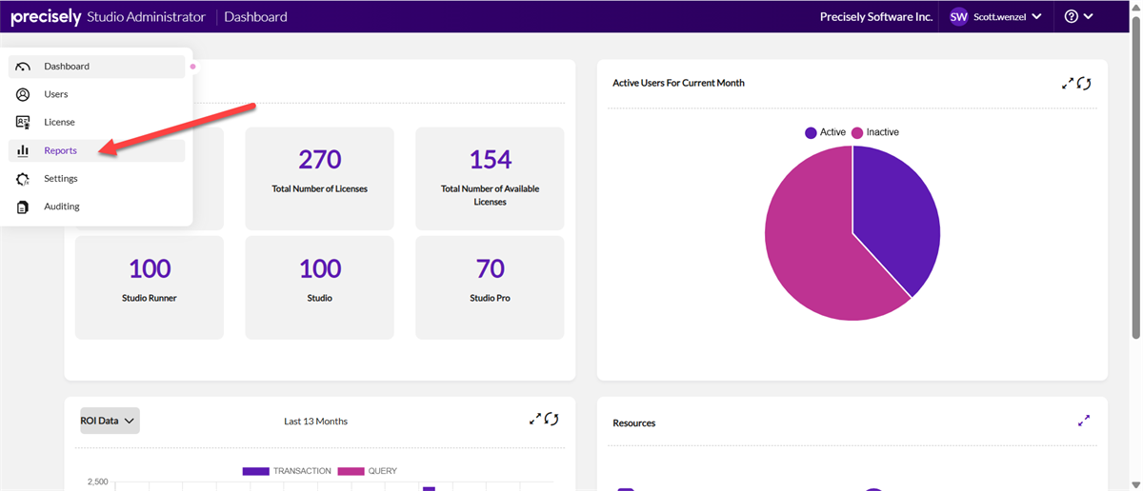This screenshot has width=1143, height=491.
Task: Click the Precisely logo
Action: [45, 17]
